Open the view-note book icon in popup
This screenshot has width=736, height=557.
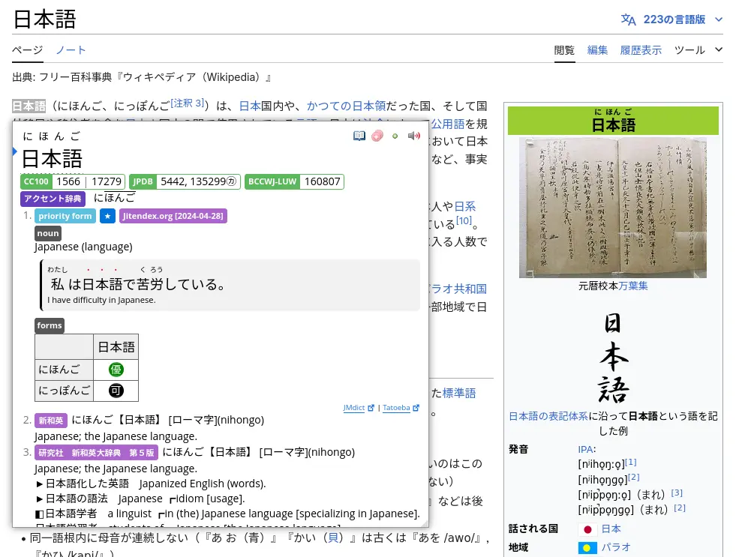point(359,136)
